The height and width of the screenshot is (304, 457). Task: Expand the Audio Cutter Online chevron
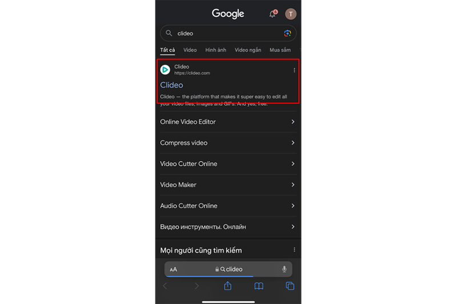[x=293, y=206]
